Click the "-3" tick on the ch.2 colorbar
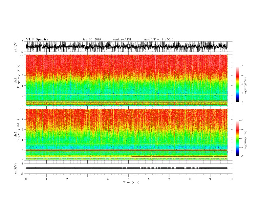 click(x=242, y=121)
